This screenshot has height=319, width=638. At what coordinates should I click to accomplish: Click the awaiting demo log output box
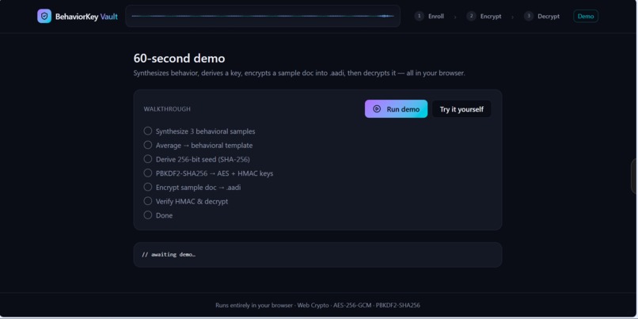[317, 255]
